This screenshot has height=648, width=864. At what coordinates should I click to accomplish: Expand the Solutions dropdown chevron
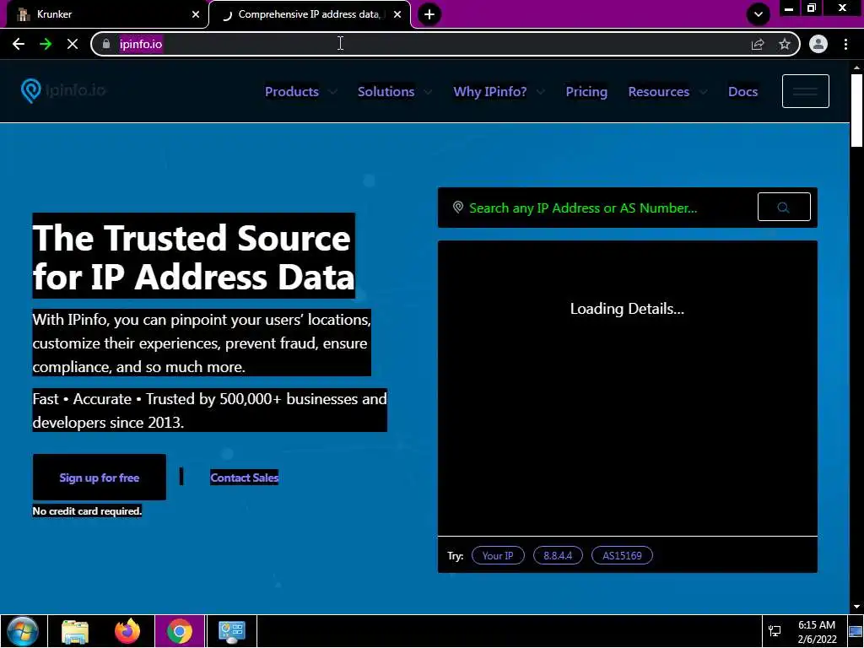tap(428, 92)
